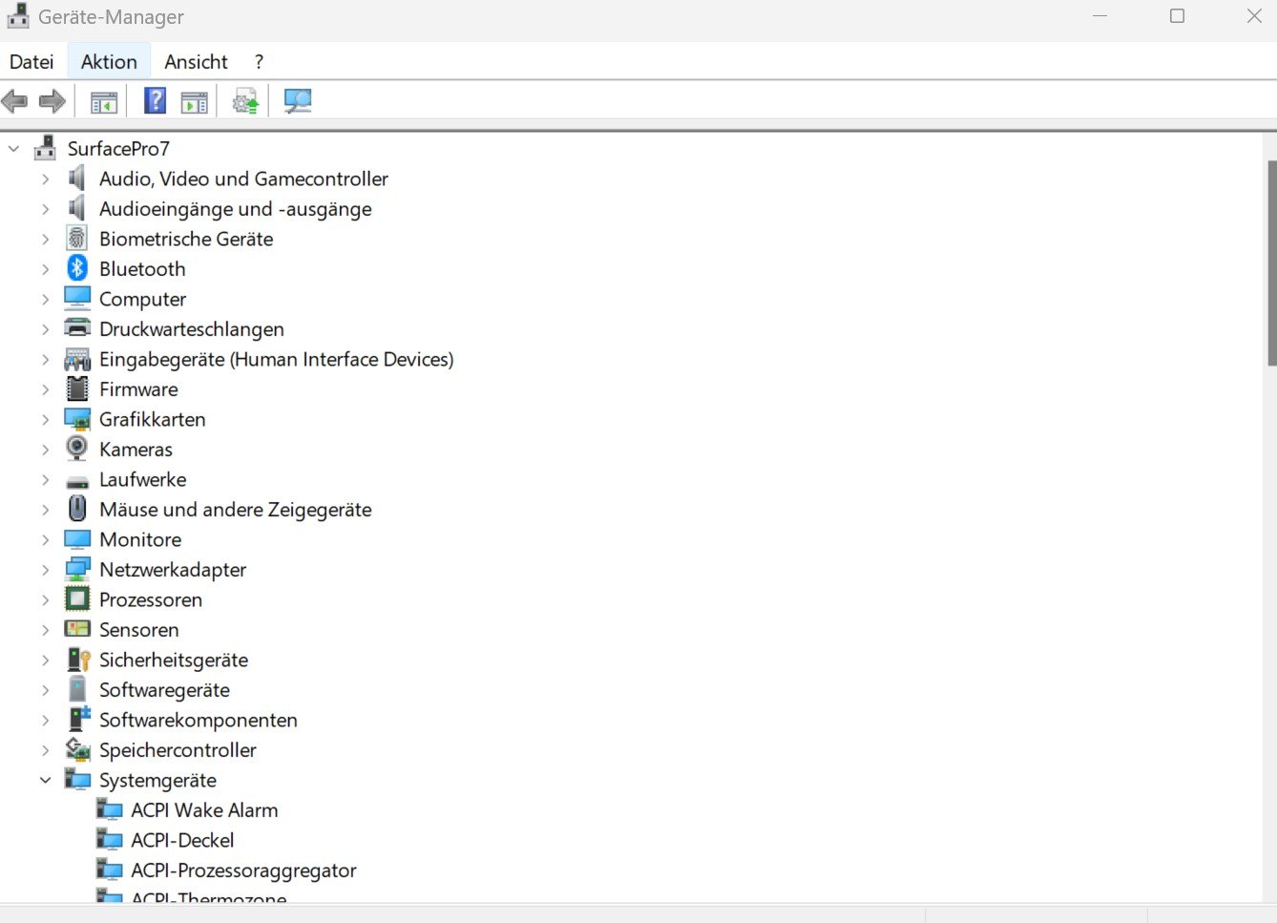
Task: Expand the Prozessoren category
Action: (45, 599)
